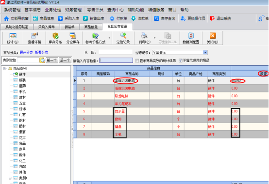Viewport: 269px width, 184px height.
Task: Click the 类别定位 text field
Action: [28, 60]
